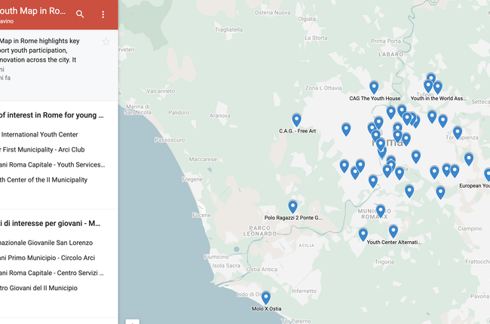This screenshot has width=490, height=324.
Task: Open the search magnifier in the red header
Action: (x=80, y=14)
